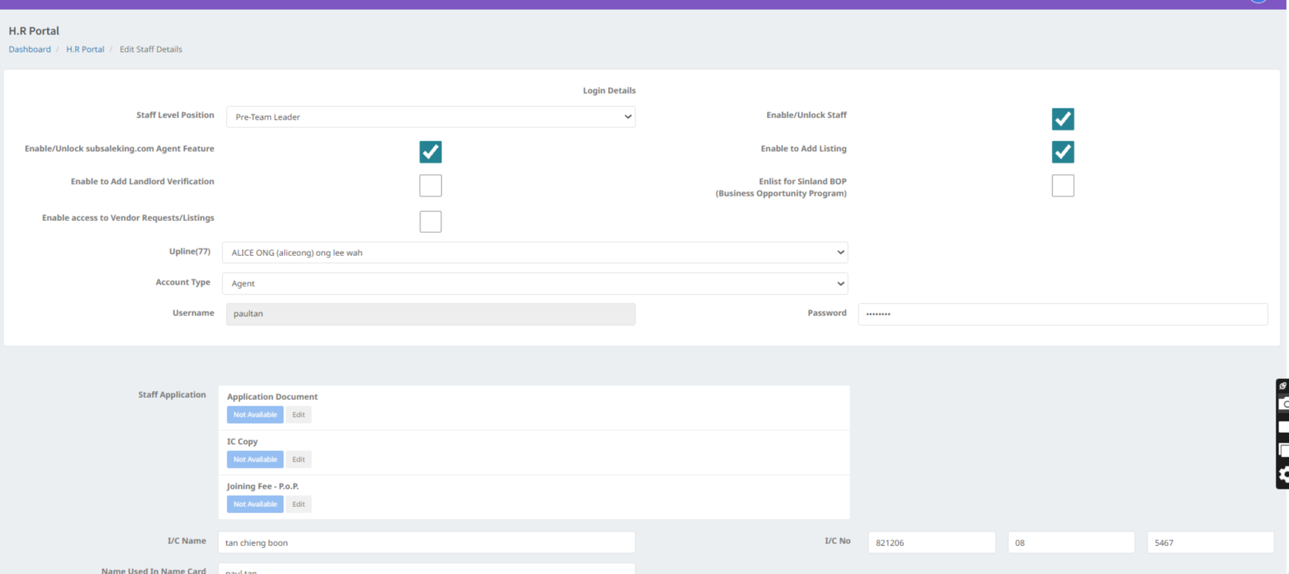Enable the Add Landlord Verification checkbox
Viewport: 1289px width, 574px height.
(430, 185)
